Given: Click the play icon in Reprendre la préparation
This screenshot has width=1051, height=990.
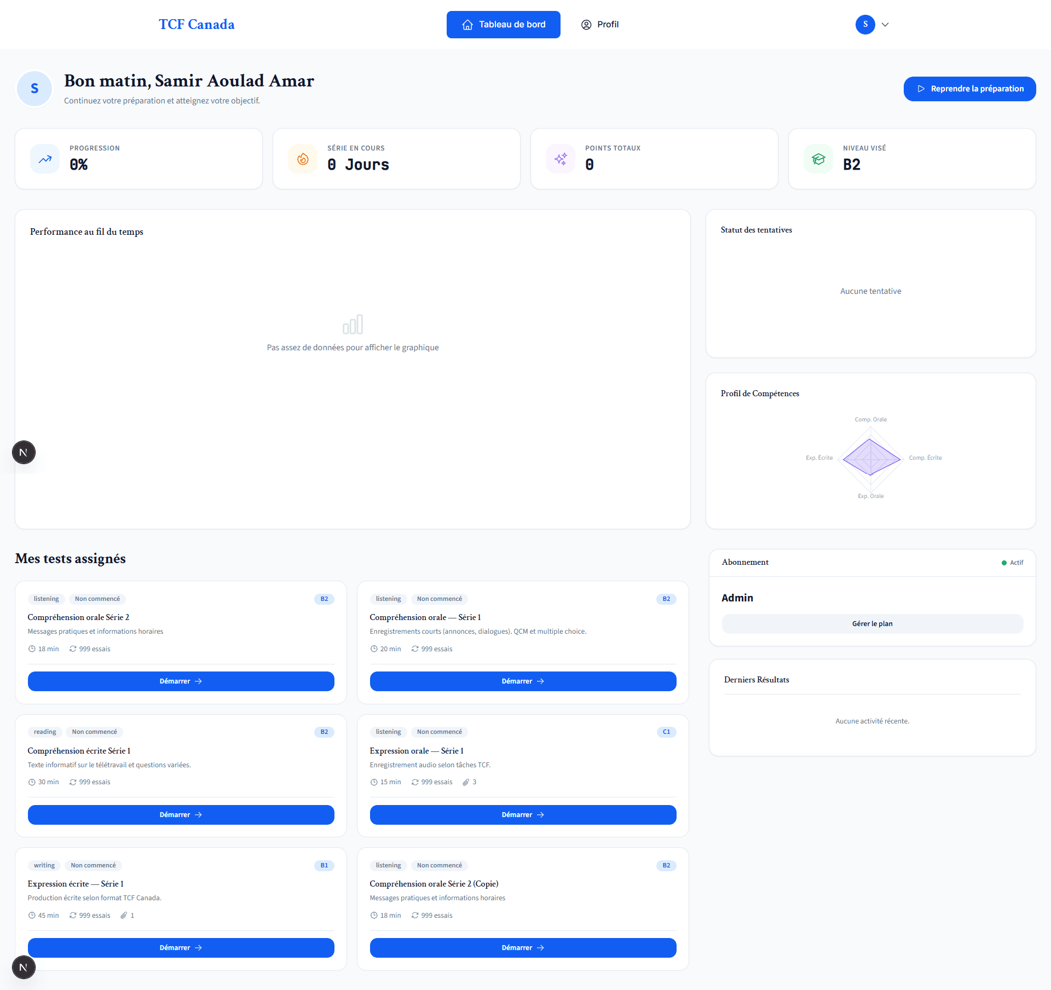Looking at the screenshot, I should click(921, 89).
